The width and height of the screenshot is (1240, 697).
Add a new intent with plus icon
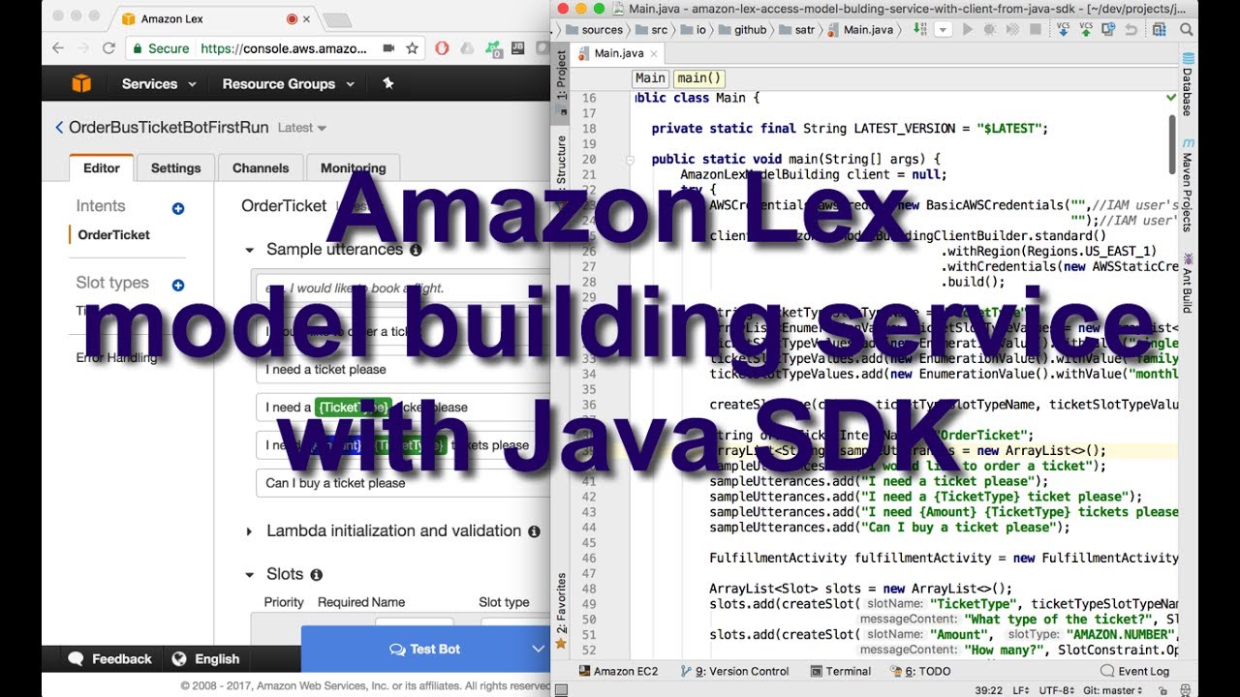pyautogui.click(x=177, y=208)
